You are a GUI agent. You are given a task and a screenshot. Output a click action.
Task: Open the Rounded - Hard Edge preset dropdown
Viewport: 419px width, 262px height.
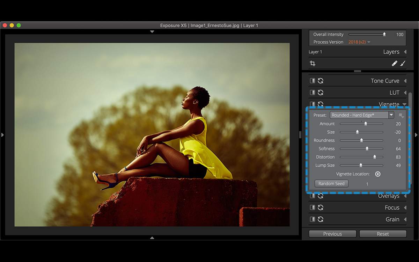[362, 115]
